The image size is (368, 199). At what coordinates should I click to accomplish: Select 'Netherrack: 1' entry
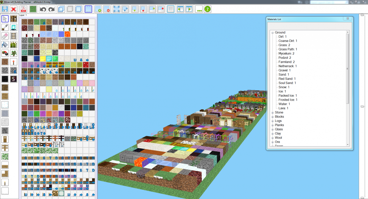point(287,66)
